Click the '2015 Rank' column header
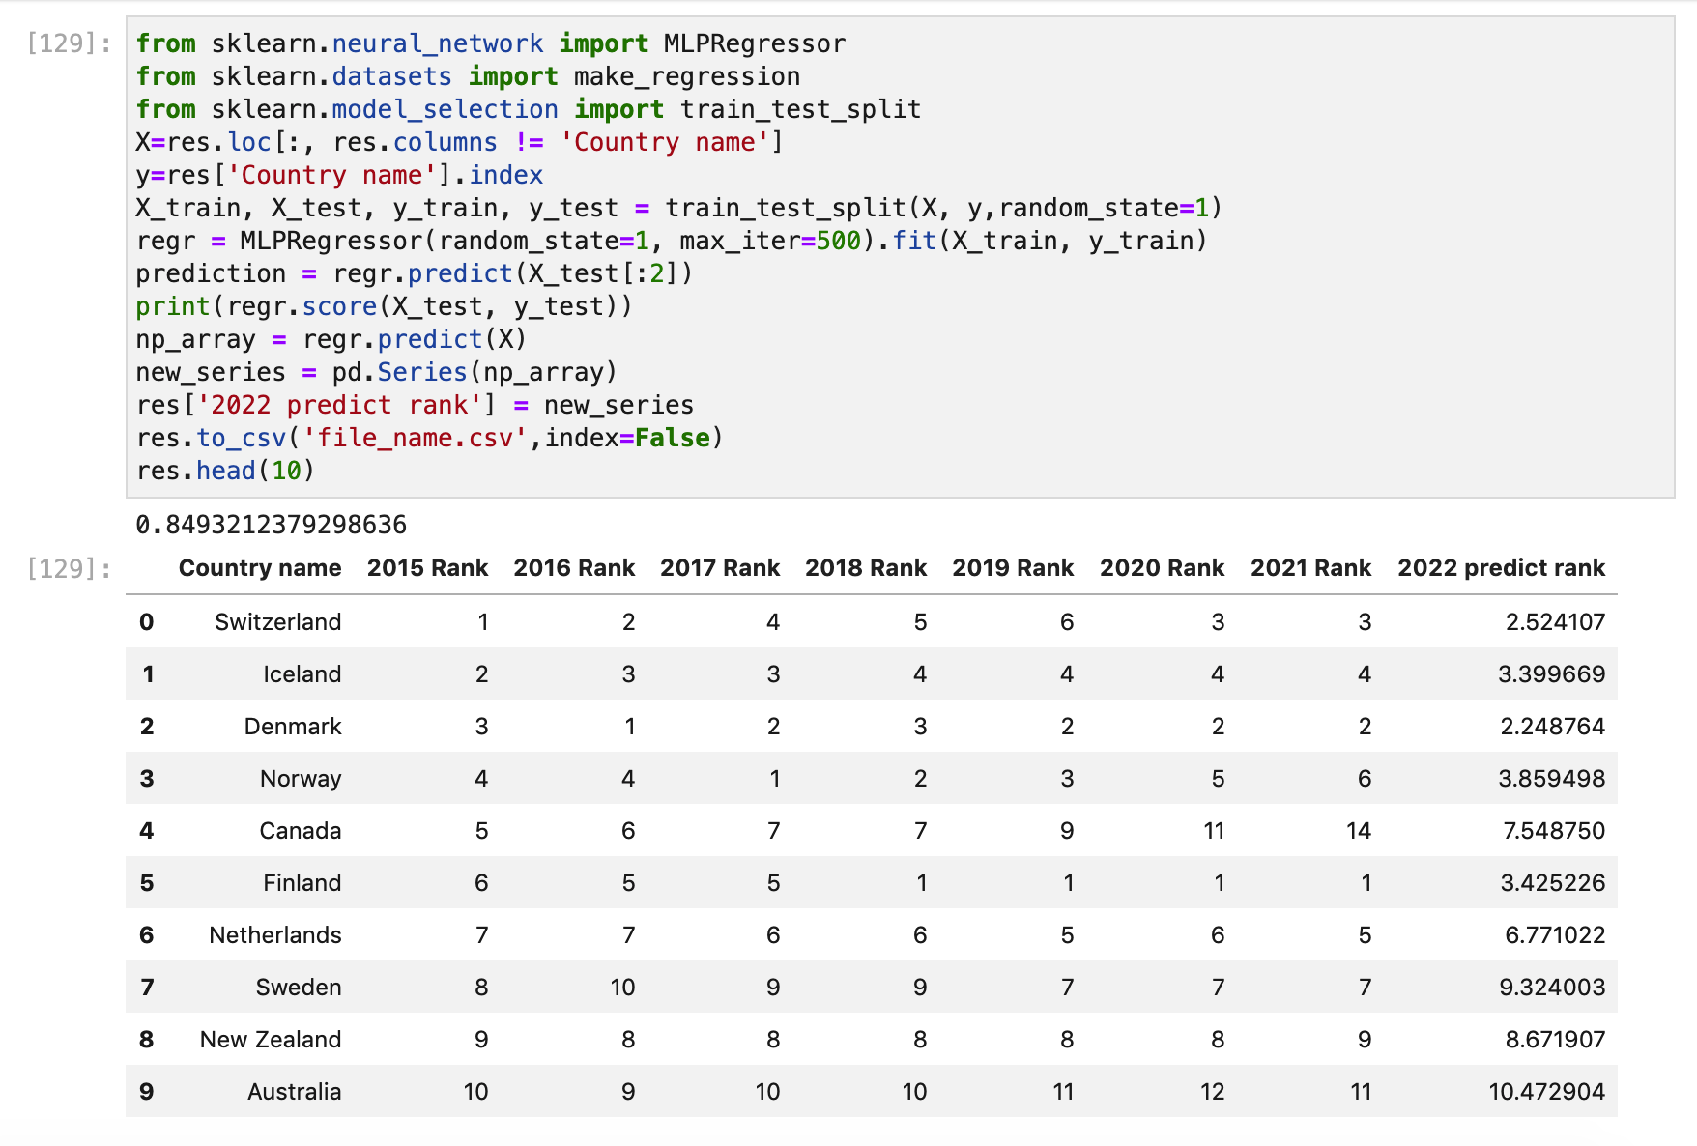1697x1146 pixels. tap(427, 568)
